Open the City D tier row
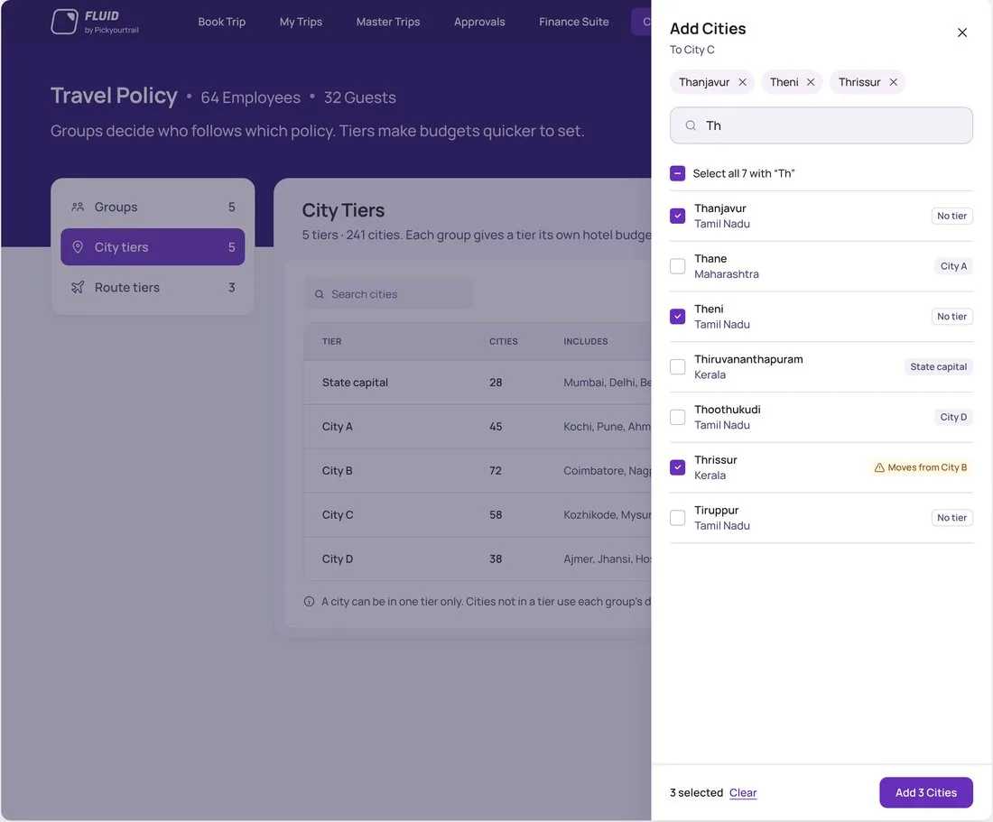The image size is (993, 822). pyautogui.click(x=478, y=559)
